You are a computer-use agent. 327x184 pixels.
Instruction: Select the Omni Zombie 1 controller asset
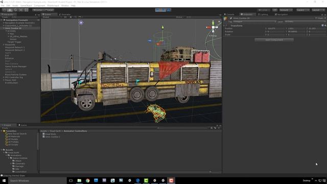point(51,137)
